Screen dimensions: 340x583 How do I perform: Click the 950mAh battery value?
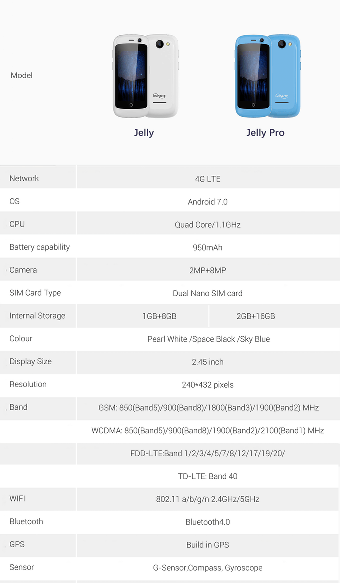pos(208,248)
